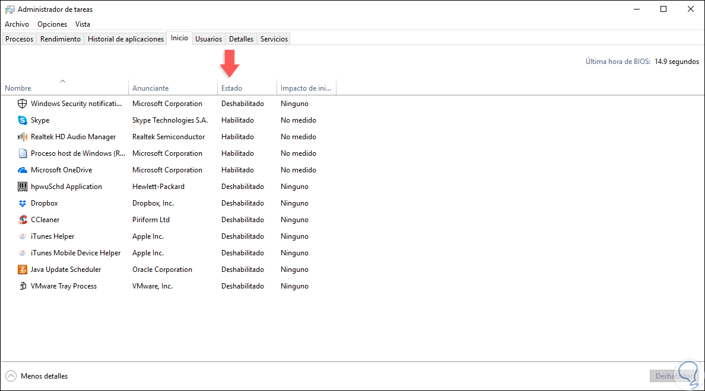The image size is (705, 391).
Task: Open the Vista menu
Action: click(82, 24)
